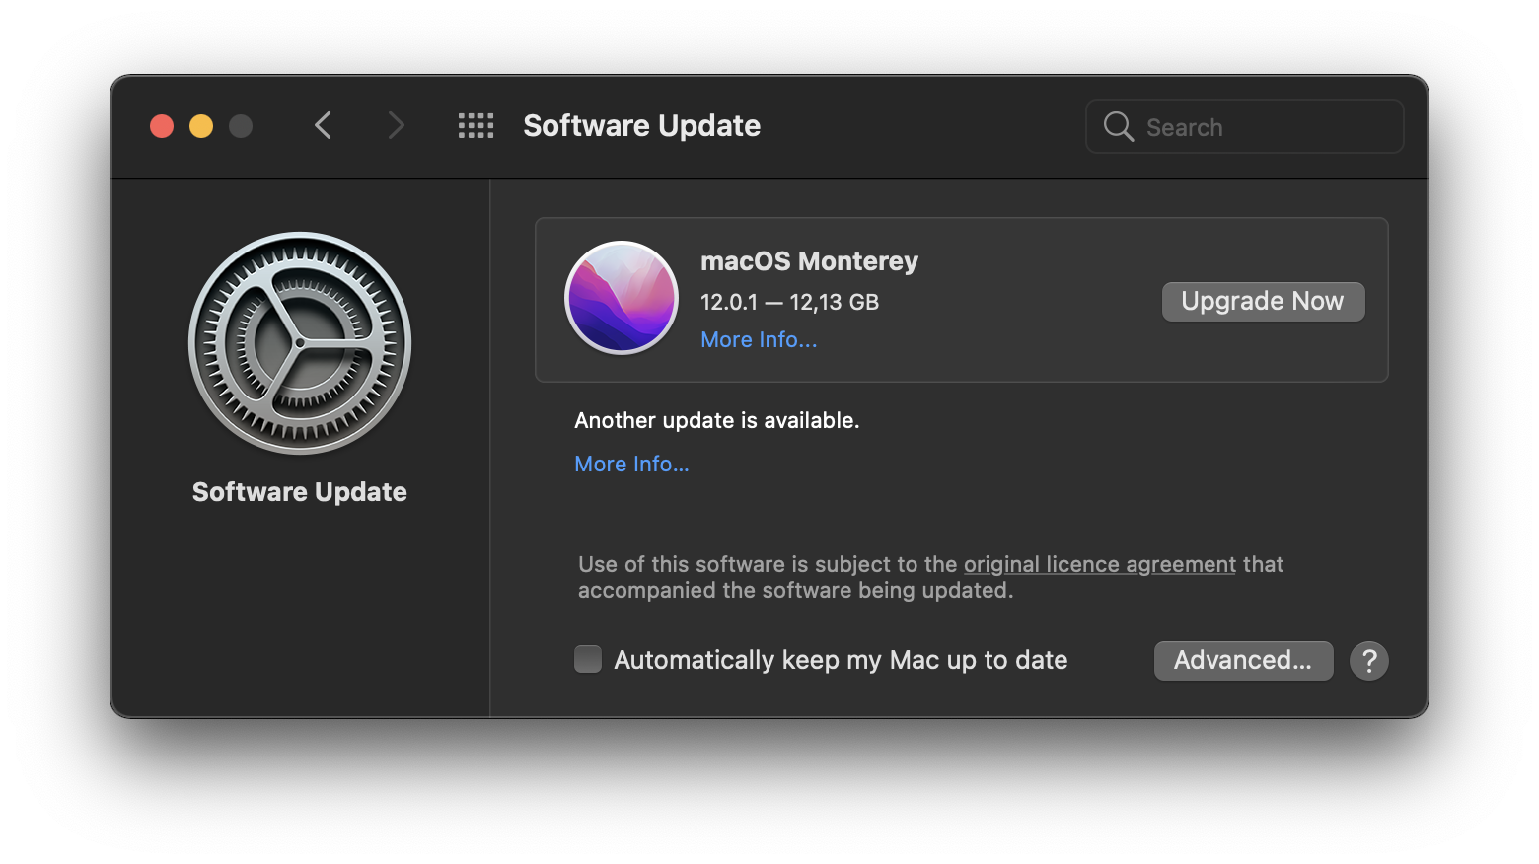Minimize the window with the yellow button

pyautogui.click(x=201, y=126)
